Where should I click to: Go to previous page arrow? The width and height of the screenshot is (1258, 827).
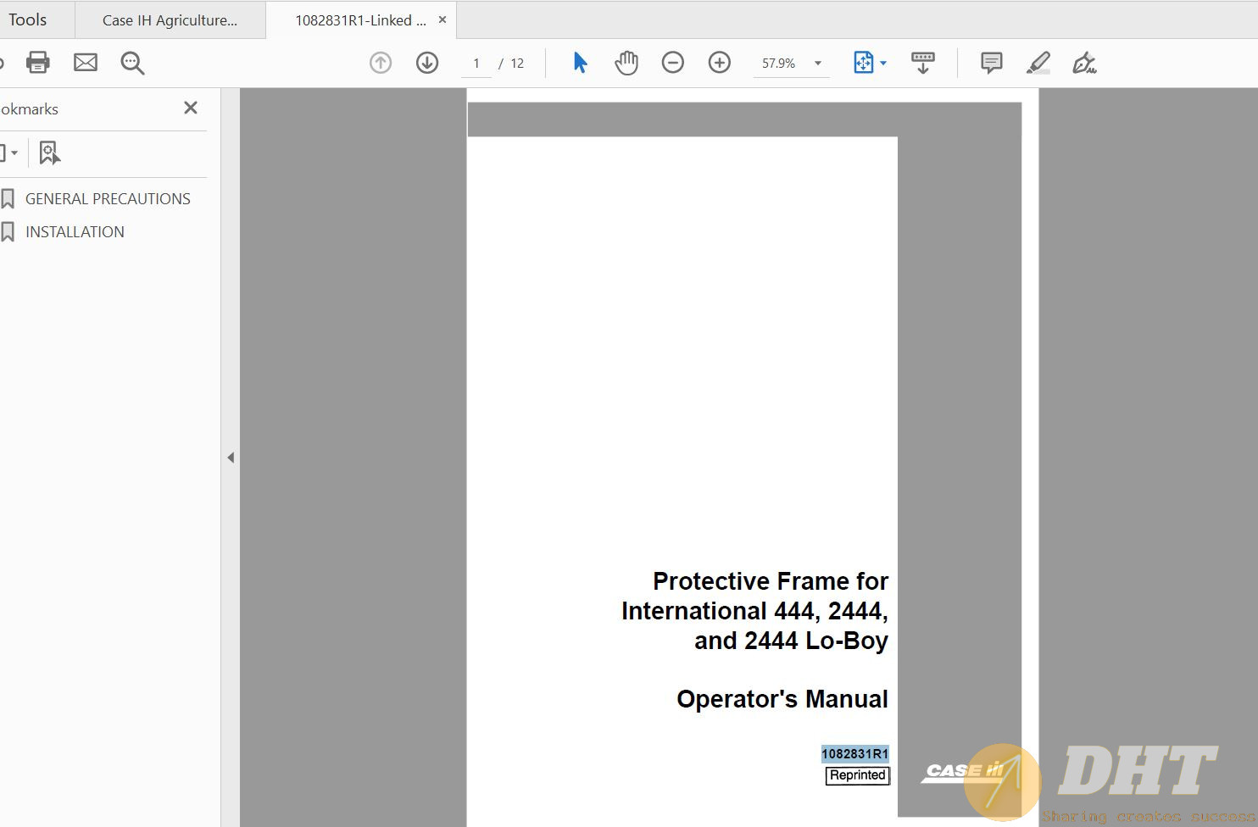tap(381, 63)
